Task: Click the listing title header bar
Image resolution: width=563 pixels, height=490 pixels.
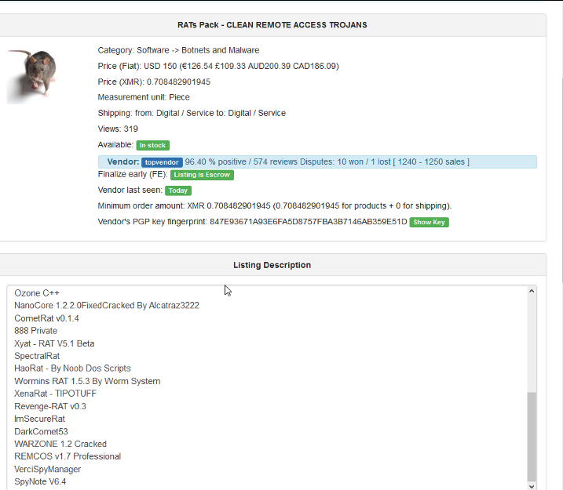Action: 272,25
